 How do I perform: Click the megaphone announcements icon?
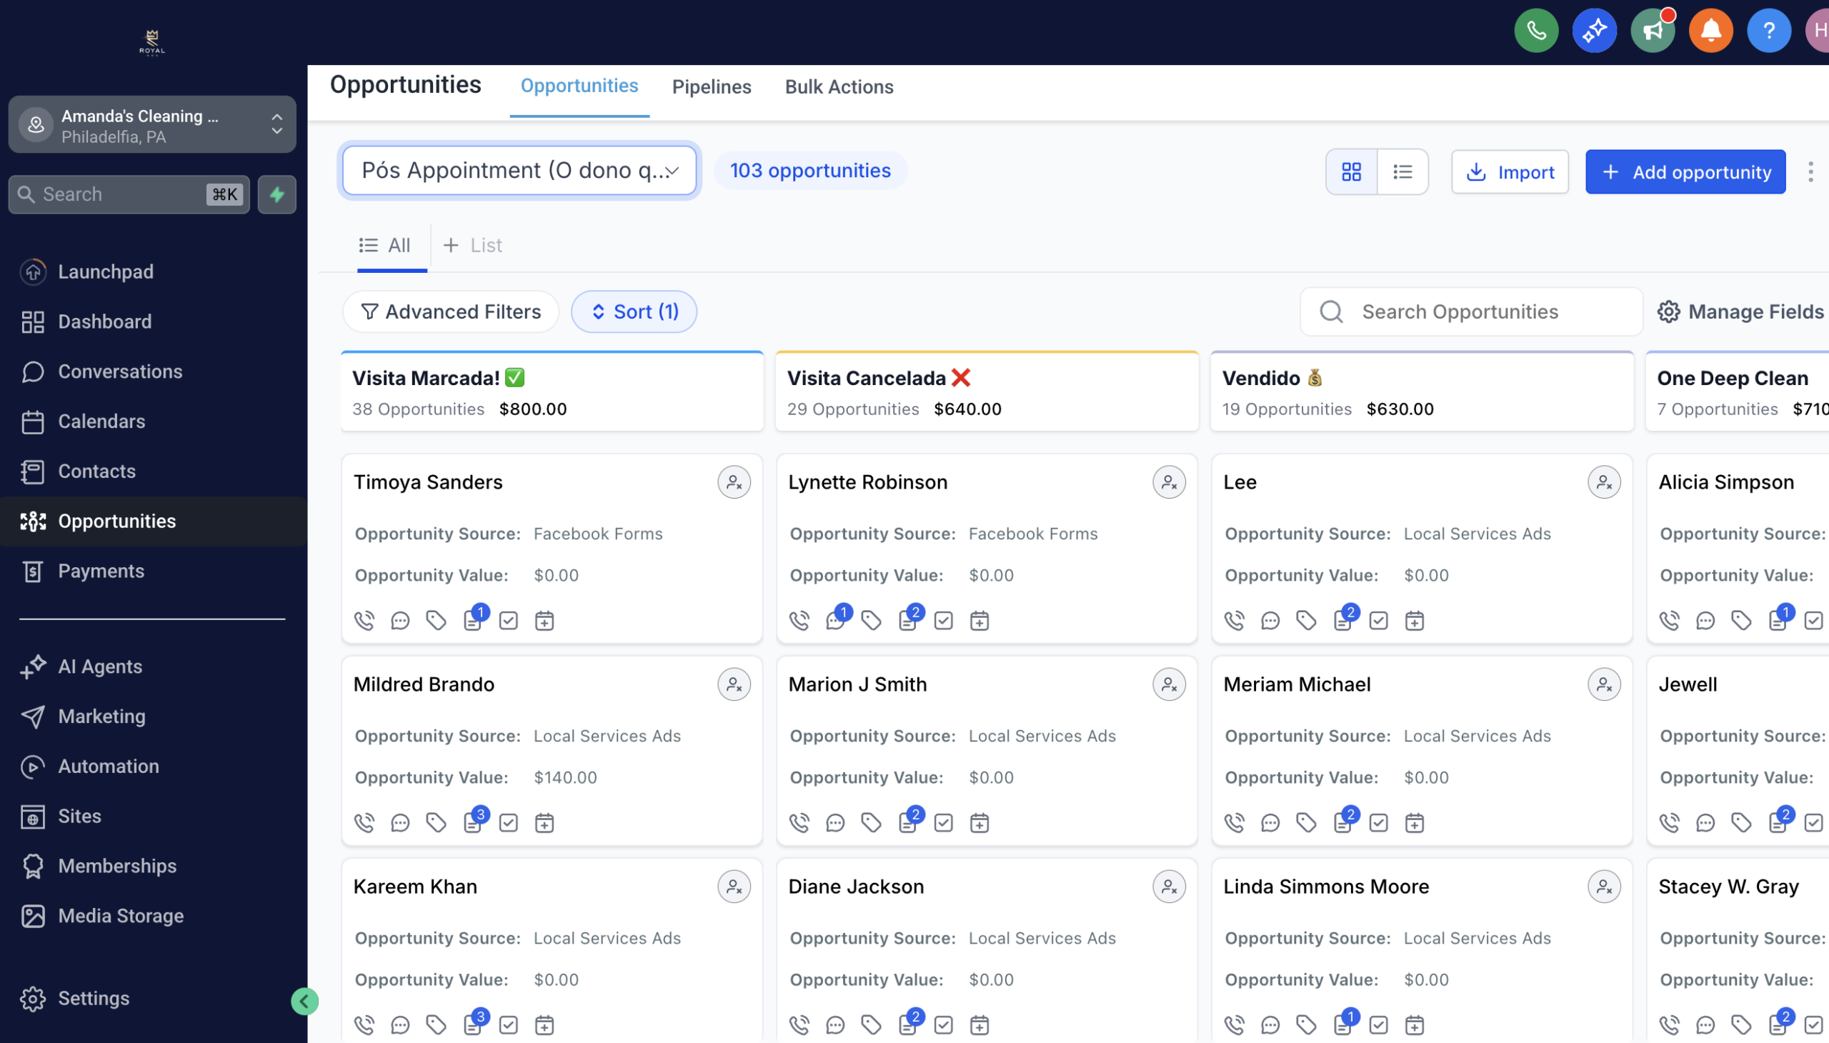[1652, 31]
